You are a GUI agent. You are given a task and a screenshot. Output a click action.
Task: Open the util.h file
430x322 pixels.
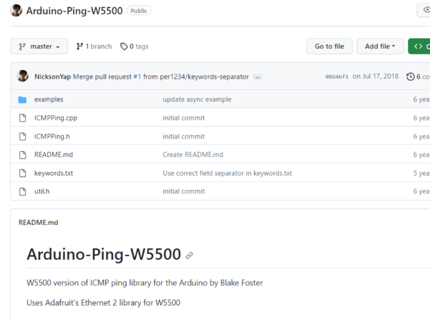point(42,191)
